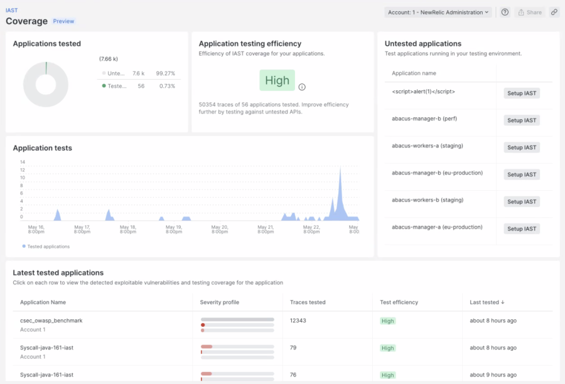Toggle the Untested legend entry in donut chart
Viewport: 565px width, 384px height.
click(x=116, y=73)
